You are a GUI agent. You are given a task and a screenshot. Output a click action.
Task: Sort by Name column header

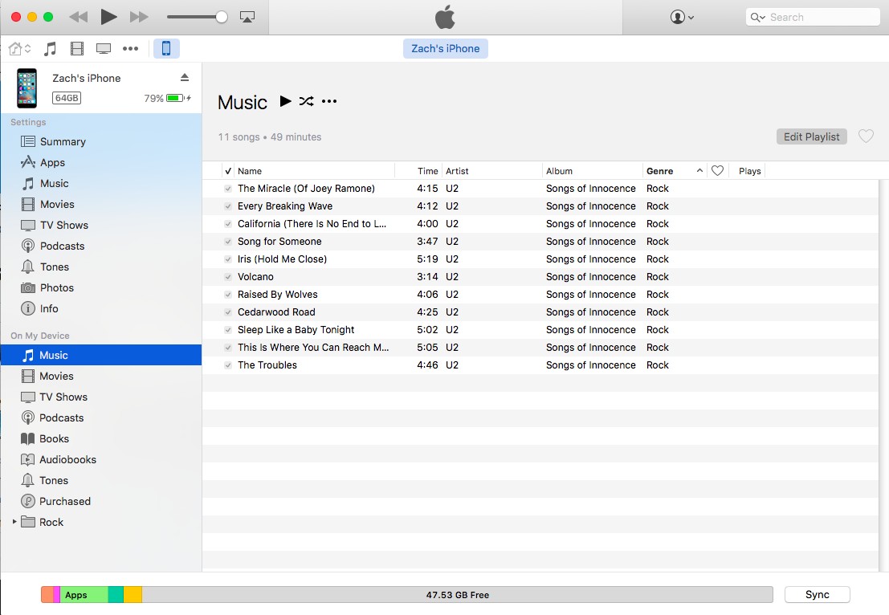[315, 171]
